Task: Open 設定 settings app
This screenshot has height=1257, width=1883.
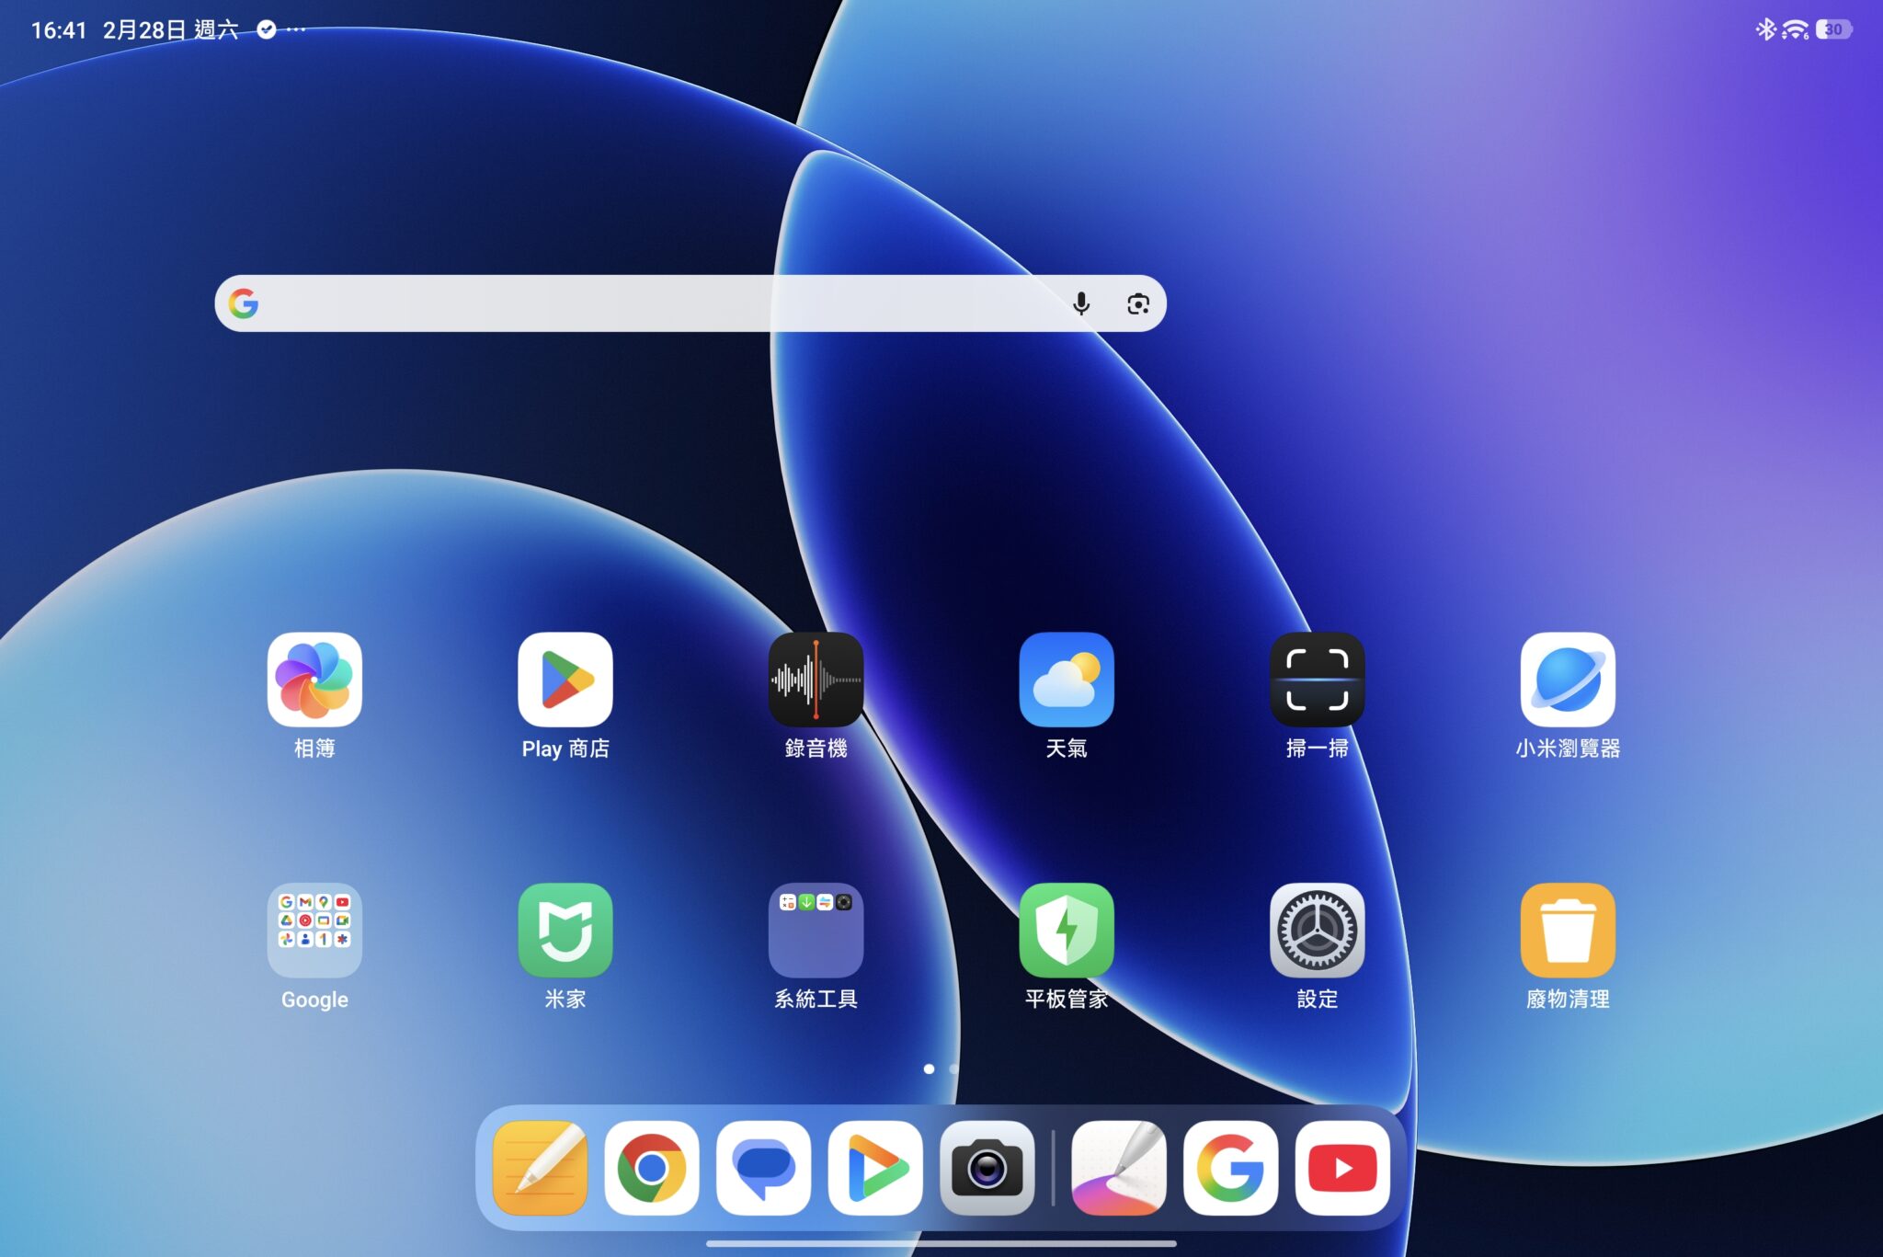Action: 1317,930
